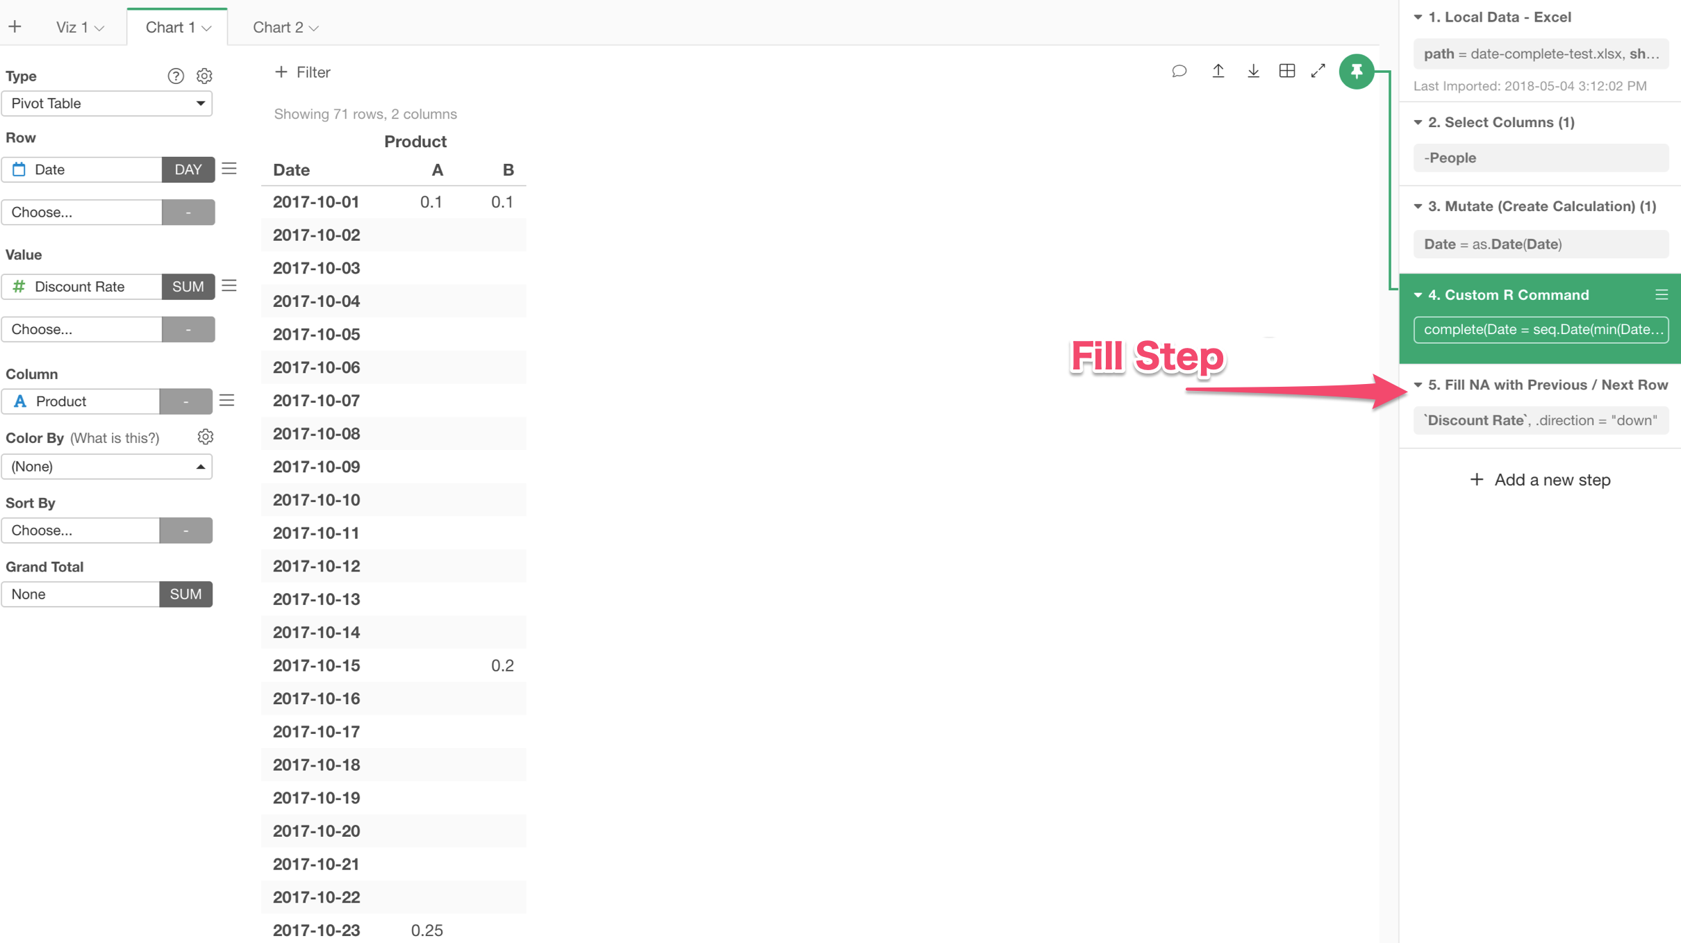This screenshot has width=1681, height=943.
Task: Click the download icon in toolbar
Action: (x=1252, y=70)
